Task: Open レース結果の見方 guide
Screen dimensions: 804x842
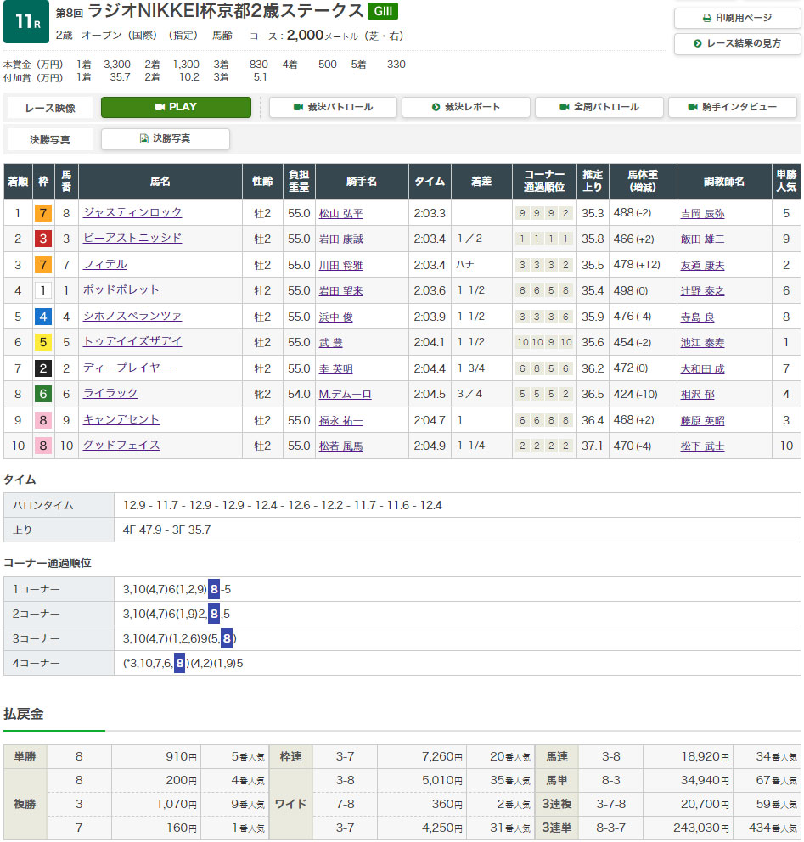Action: (x=737, y=43)
